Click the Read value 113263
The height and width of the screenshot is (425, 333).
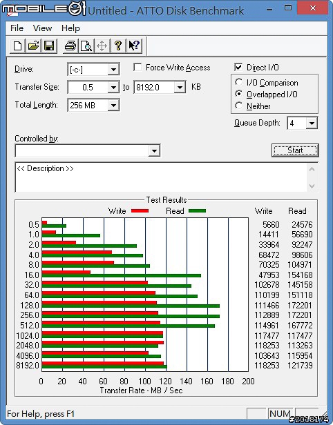click(x=300, y=345)
